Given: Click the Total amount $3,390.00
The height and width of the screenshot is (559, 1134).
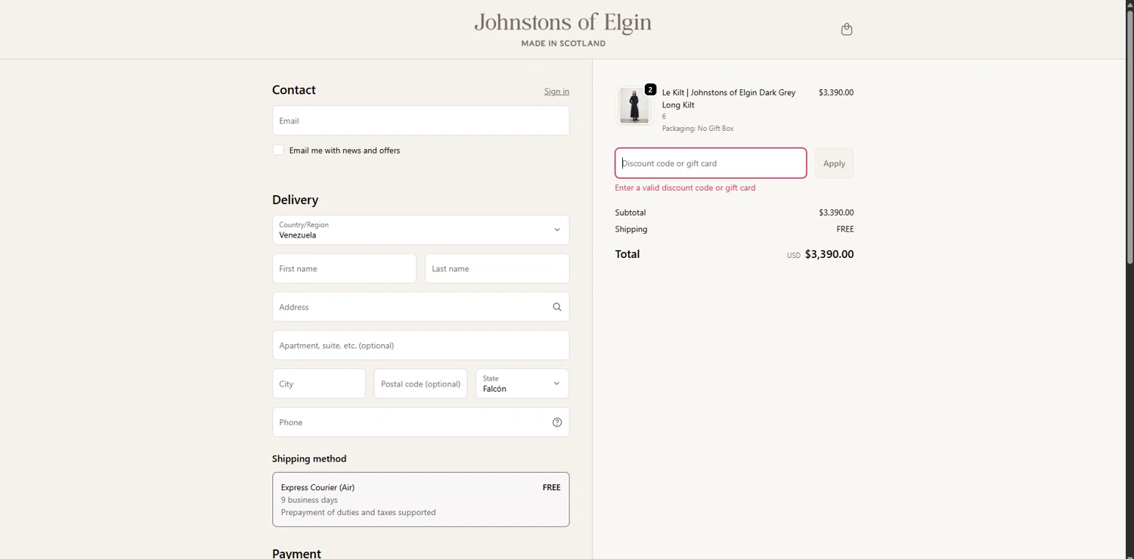Looking at the screenshot, I should [829, 254].
